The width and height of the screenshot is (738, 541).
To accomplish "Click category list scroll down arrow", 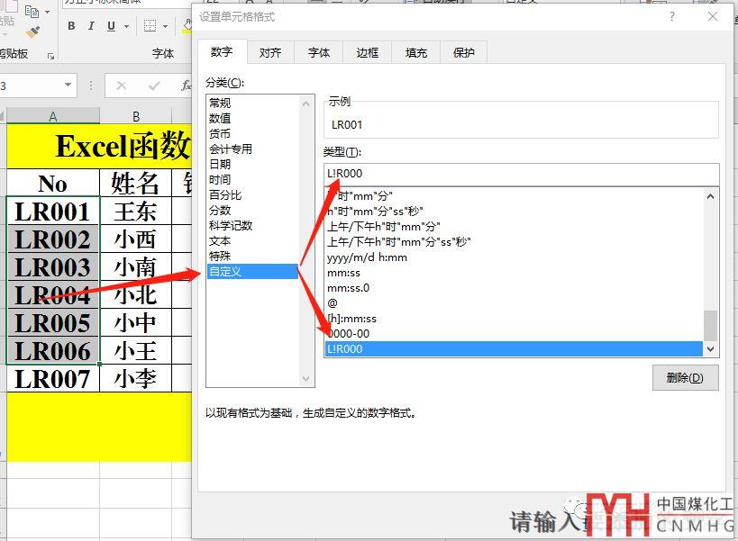I will point(306,378).
